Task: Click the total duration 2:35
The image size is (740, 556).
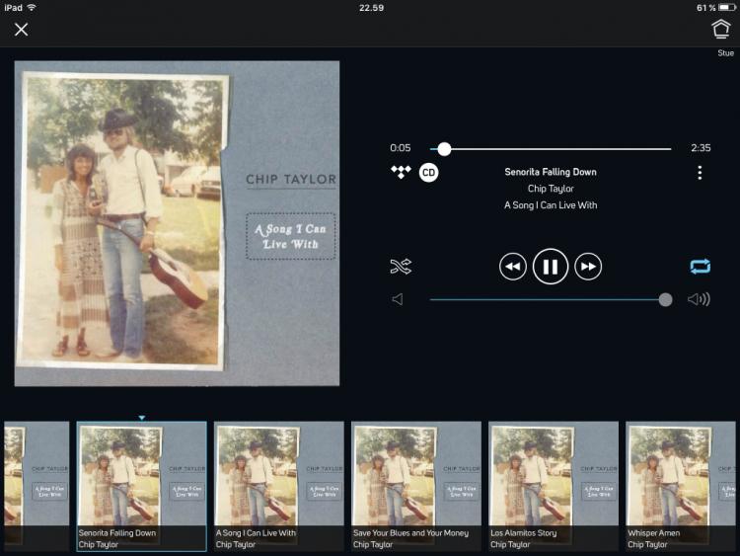Action: click(701, 148)
